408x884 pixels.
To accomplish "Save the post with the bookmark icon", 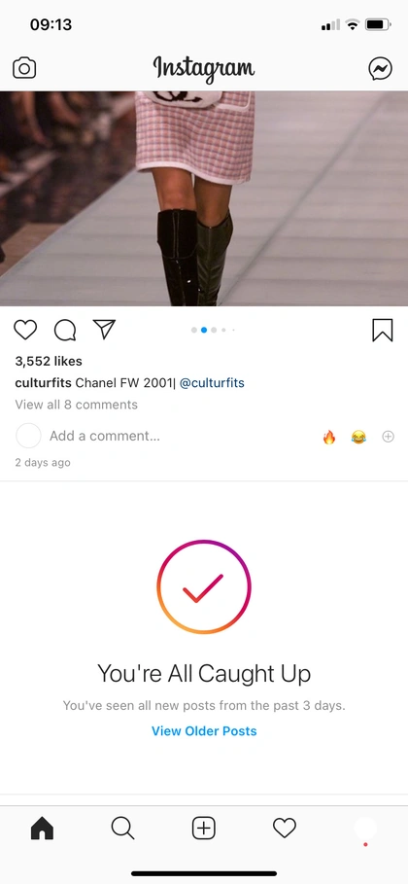I will pyautogui.click(x=383, y=331).
